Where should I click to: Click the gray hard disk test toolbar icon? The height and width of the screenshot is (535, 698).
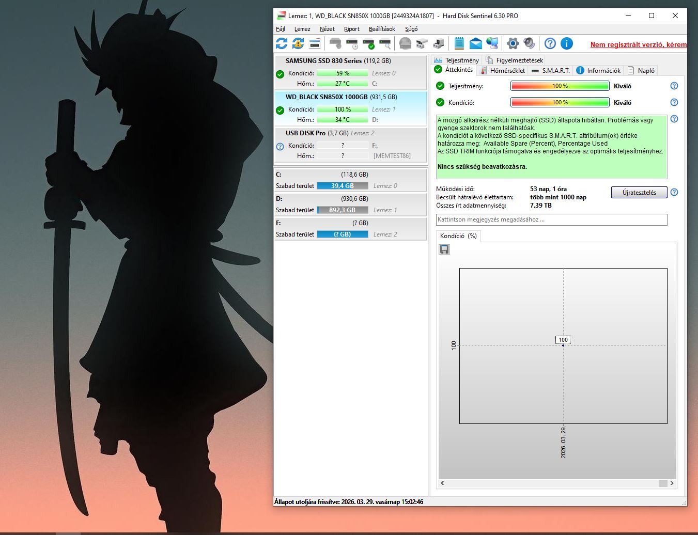pos(335,43)
